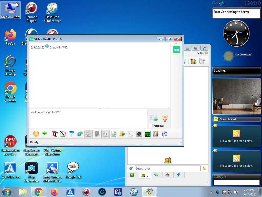
Task: Click the 'Chat with VM2.' message text
Action: coord(59,47)
